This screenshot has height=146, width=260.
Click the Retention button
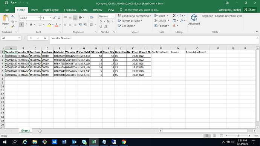pyautogui.click(x=208, y=16)
